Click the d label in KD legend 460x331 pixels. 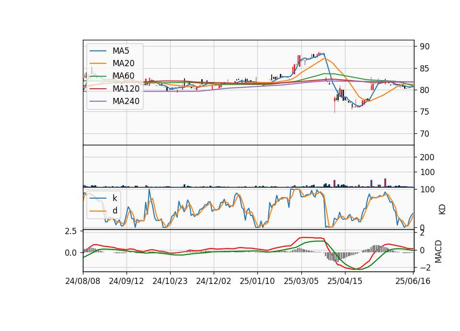click(x=115, y=211)
